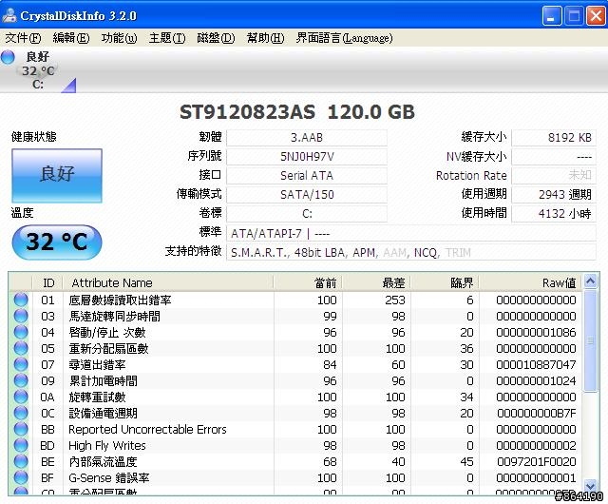Click the buffer size field 8192 KB
The height and width of the screenshot is (504, 608).
pyautogui.click(x=554, y=138)
